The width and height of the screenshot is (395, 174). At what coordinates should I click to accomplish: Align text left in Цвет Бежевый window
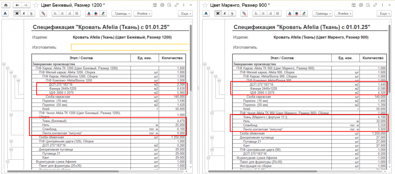click(56, 14)
